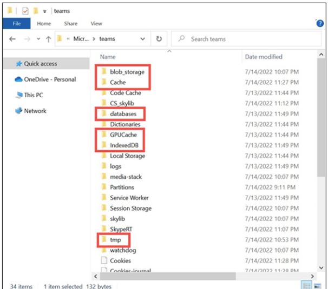Sort by the Name column header
The image size is (328, 289).
click(108, 57)
